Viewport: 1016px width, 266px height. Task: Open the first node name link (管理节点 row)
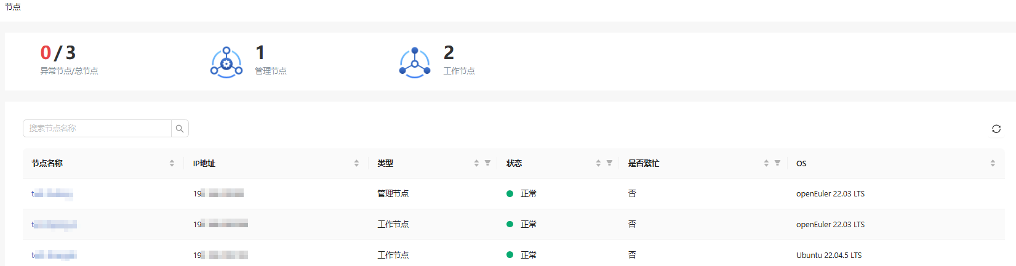tap(52, 194)
